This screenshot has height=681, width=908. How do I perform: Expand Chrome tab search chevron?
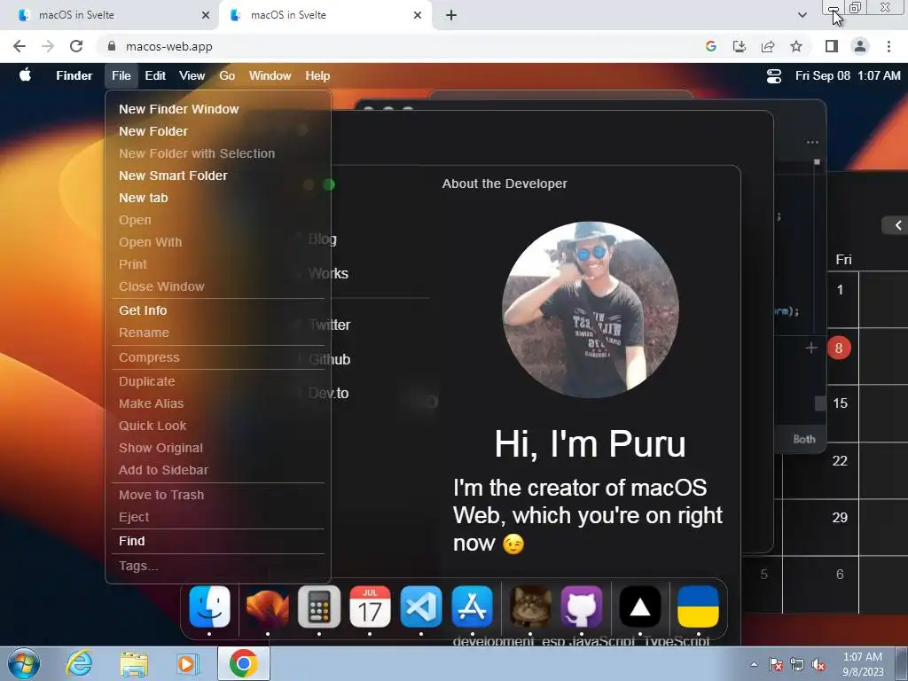(x=802, y=15)
